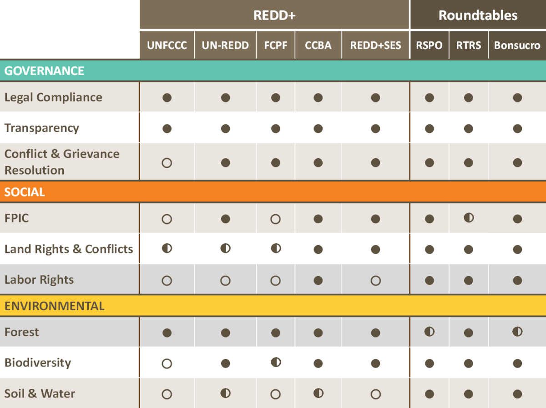Click empty circle for FCPF Soil & Water

(276, 394)
